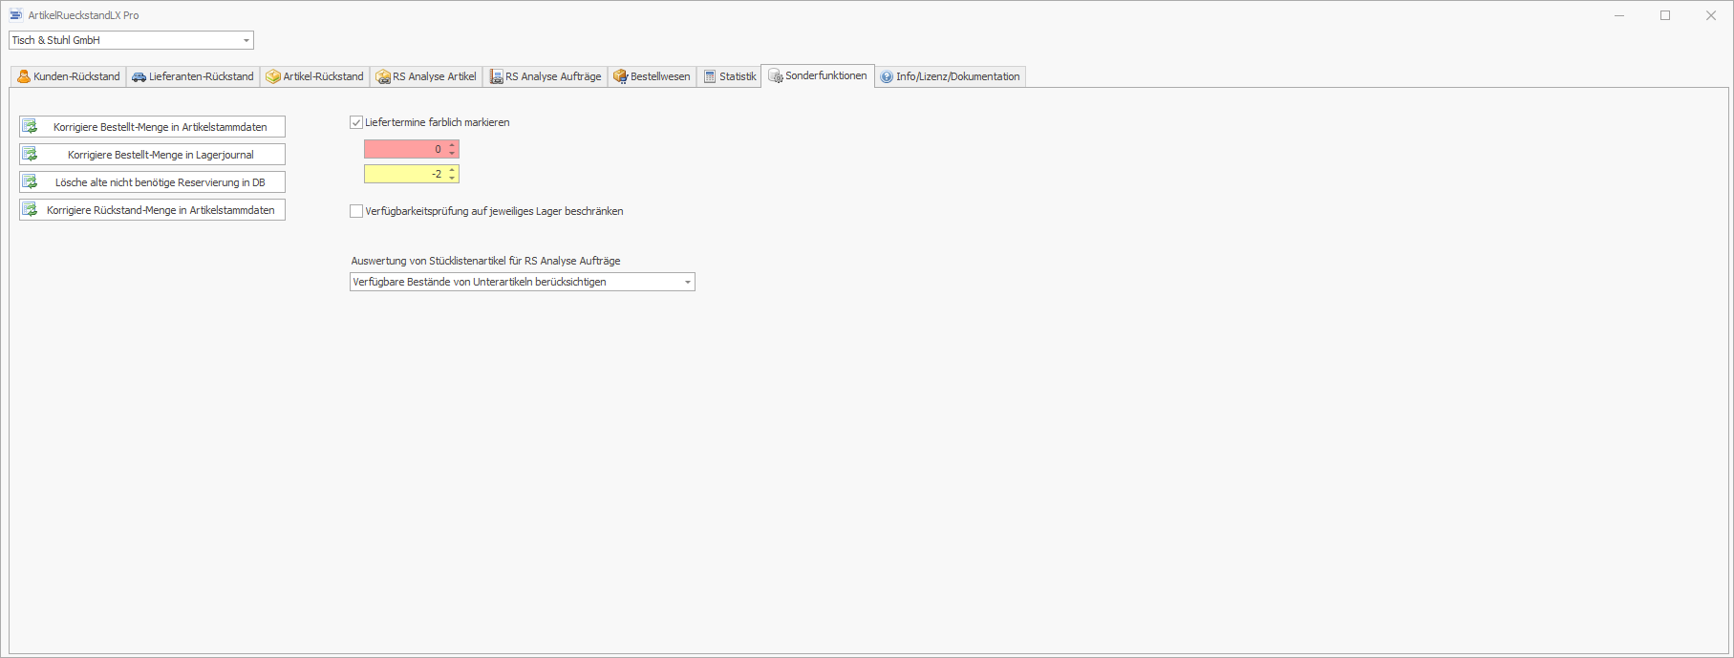Click the Kunden-Rückstand tab icon
The width and height of the screenshot is (1734, 658).
pyautogui.click(x=24, y=76)
